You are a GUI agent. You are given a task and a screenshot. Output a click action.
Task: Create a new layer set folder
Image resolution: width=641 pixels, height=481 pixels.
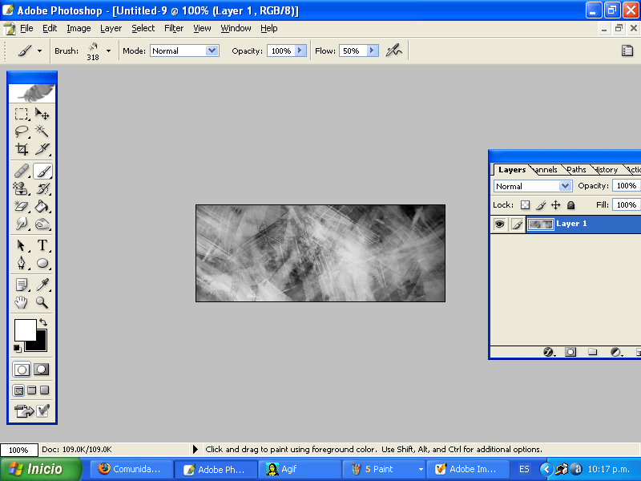click(592, 352)
